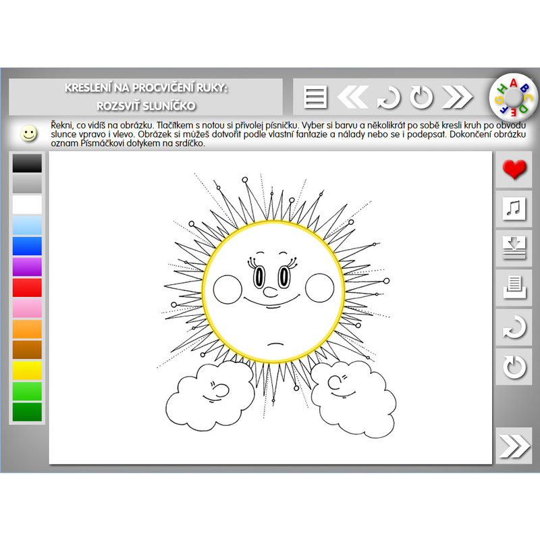Click the top toolbar undo arrow
Screen dimensions: 540x540
coord(389,98)
